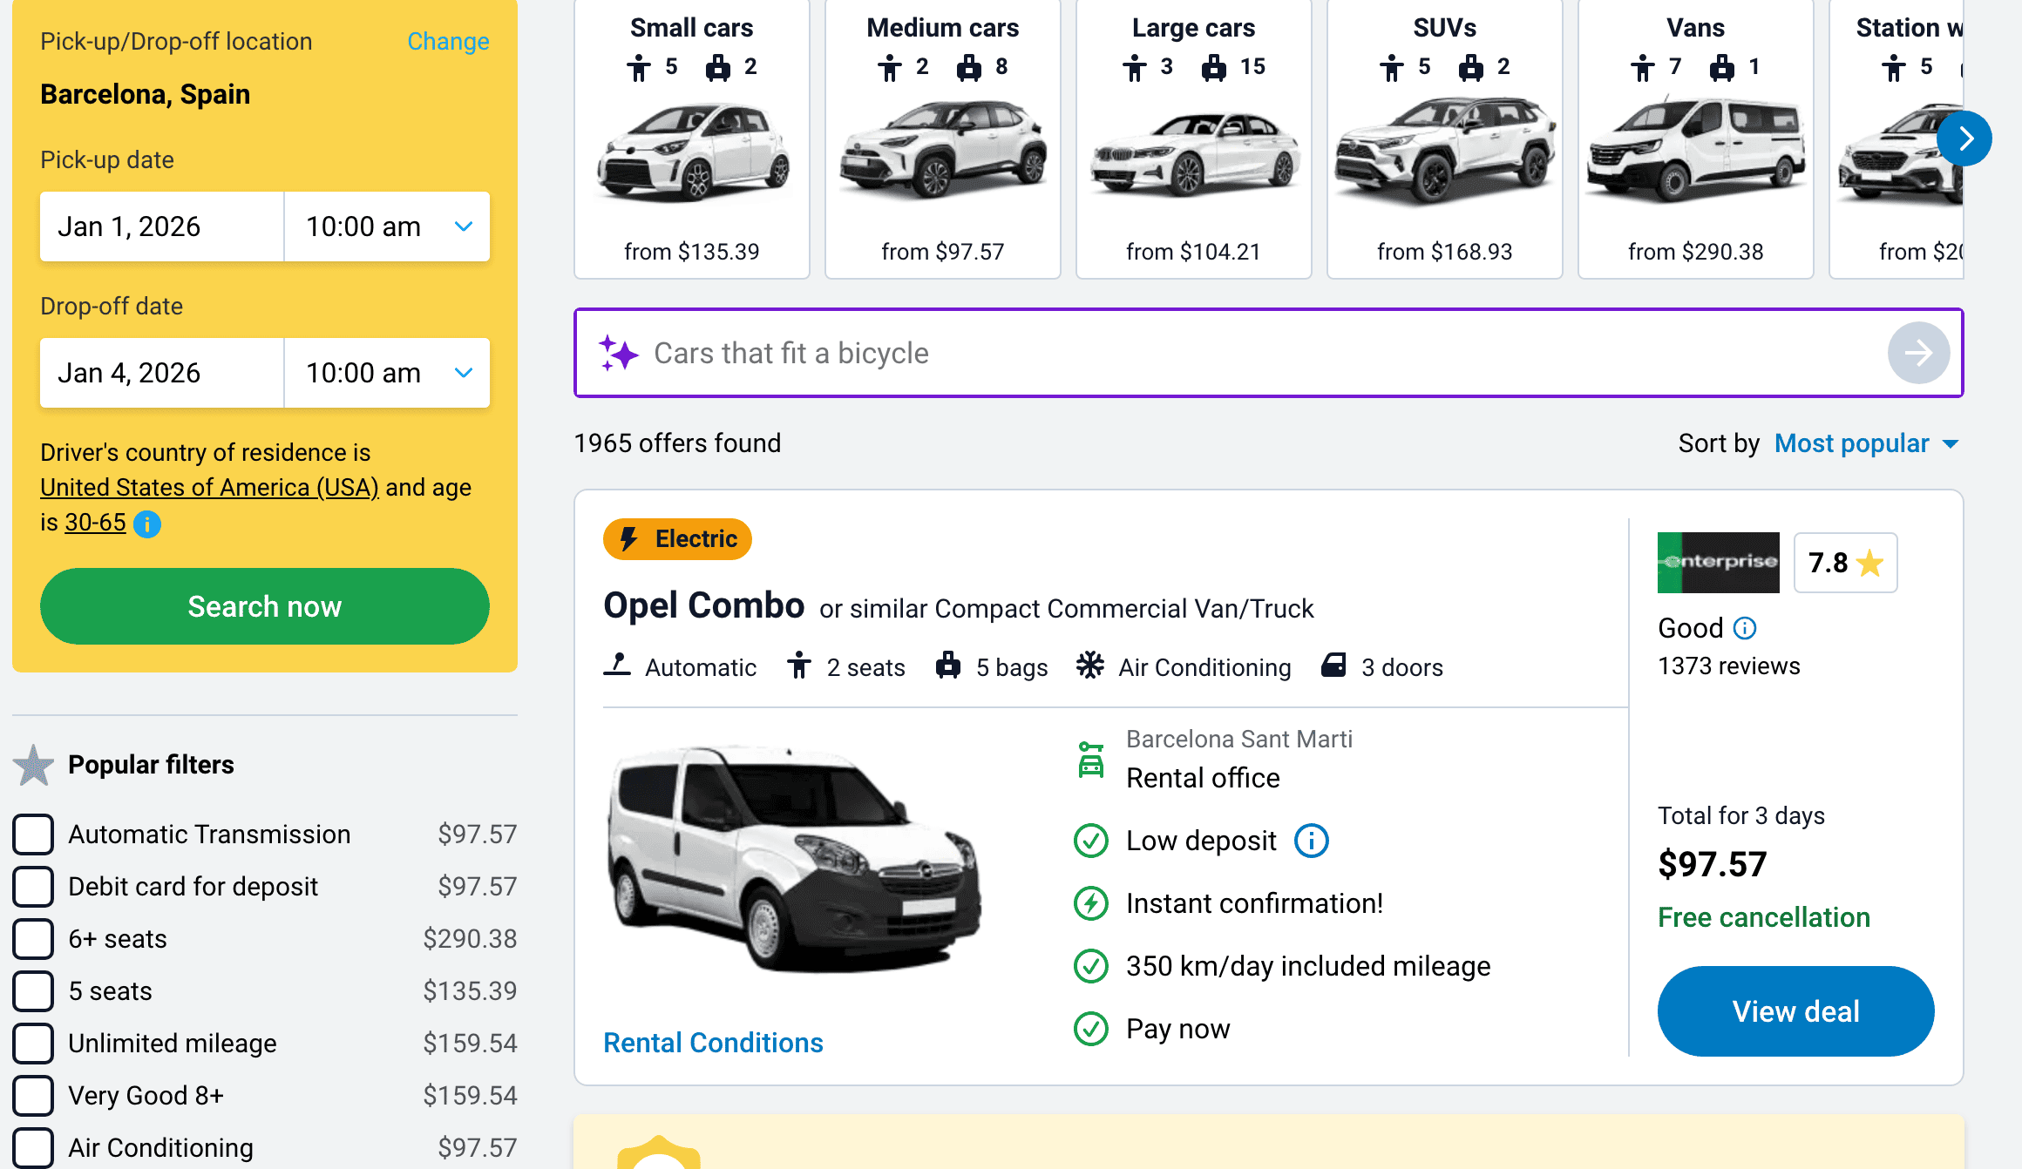Open the Rental Conditions link
This screenshot has height=1169, width=2022.
[713, 1043]
